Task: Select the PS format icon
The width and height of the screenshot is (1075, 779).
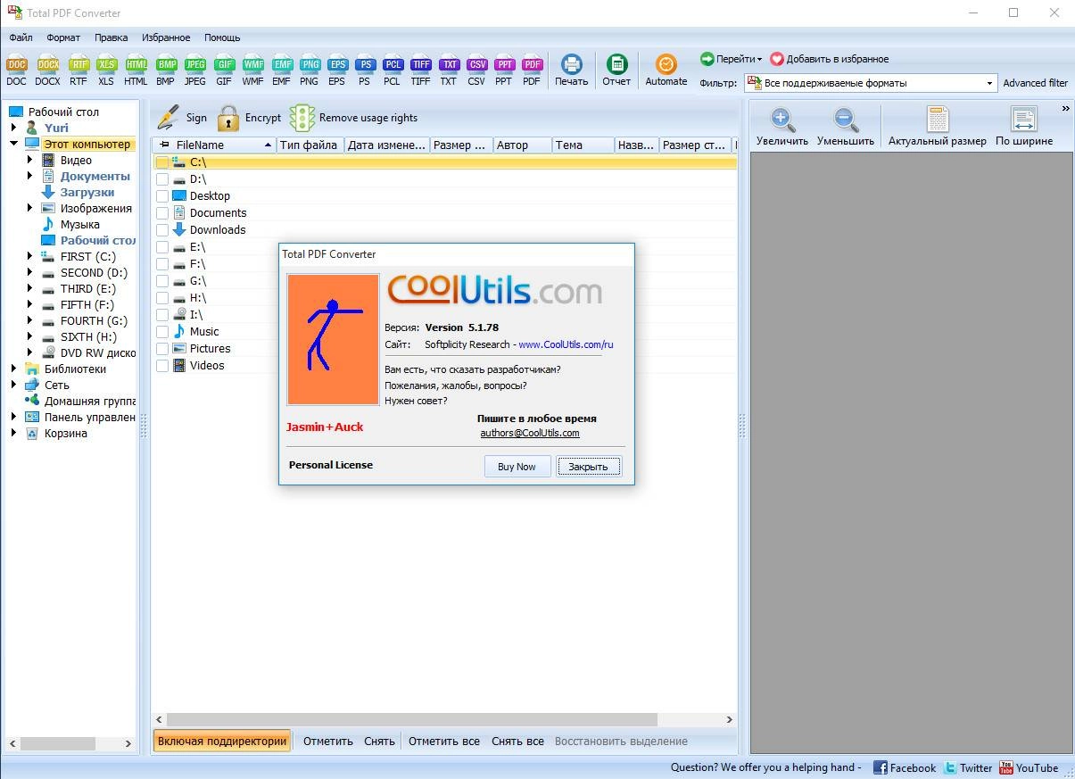Action: 364,70
